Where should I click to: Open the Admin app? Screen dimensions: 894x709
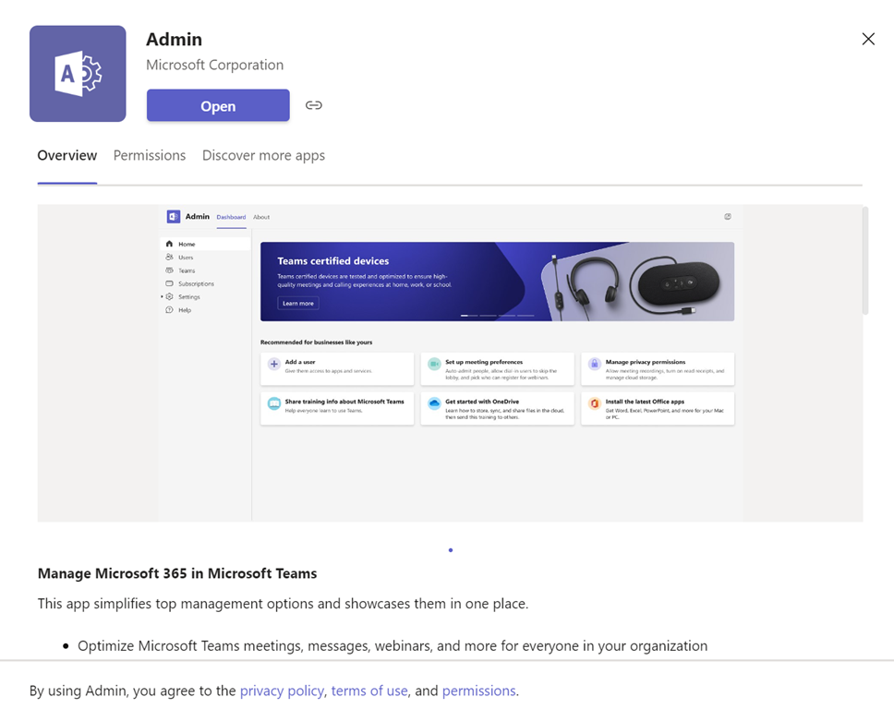(218, 106)
